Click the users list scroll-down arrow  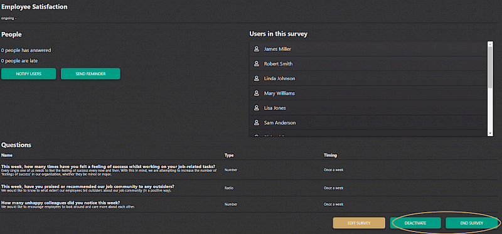(490, 134)
